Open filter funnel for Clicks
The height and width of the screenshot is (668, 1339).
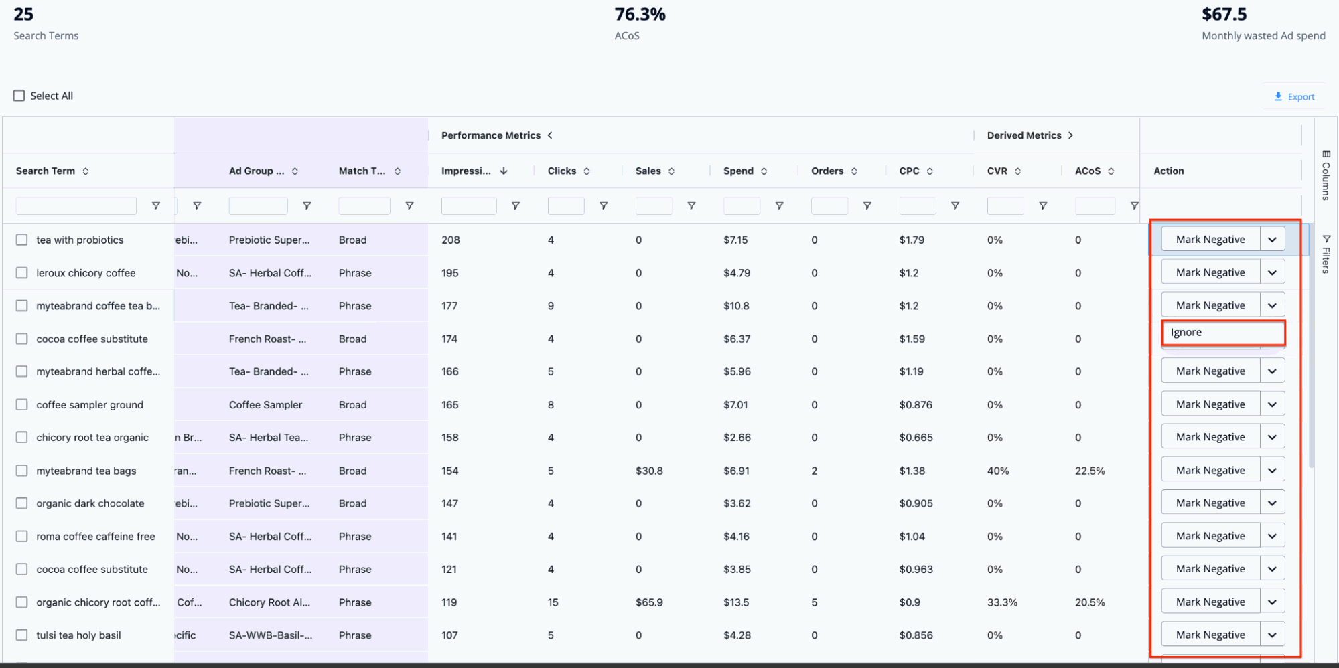click(x=604, y=206)
